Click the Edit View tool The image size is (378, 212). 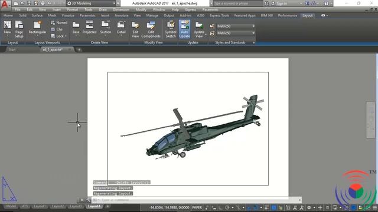(135, 29)
